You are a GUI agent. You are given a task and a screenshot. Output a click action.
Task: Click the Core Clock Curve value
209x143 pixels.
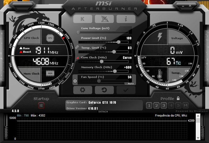127,58
